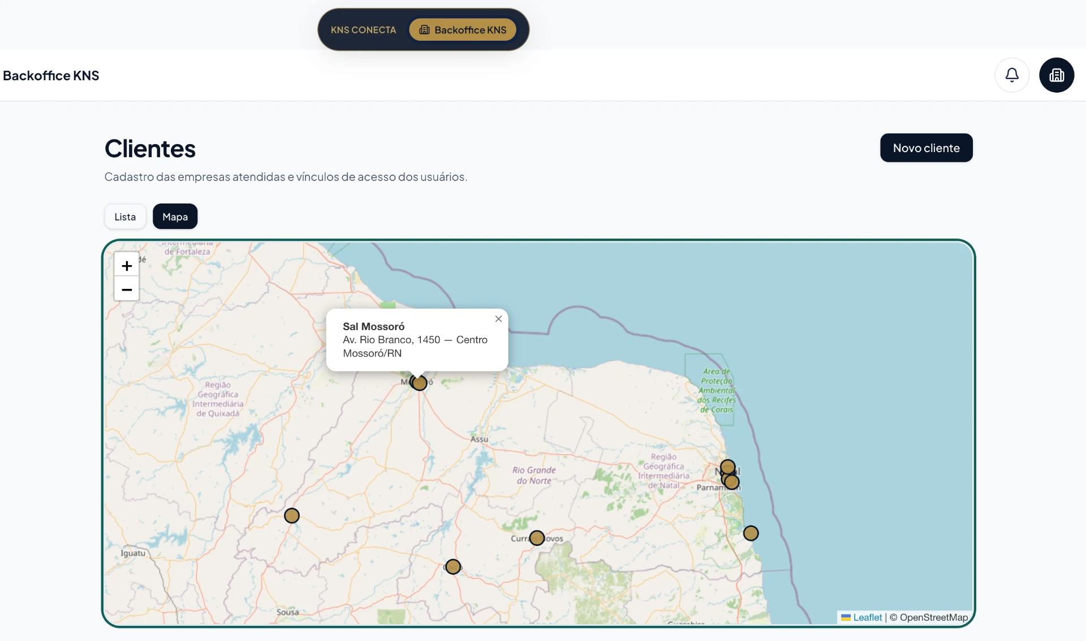Viewport: 1086px width, 641px height.
Task: Open the notifications bell
Action: click(x=1012, y=75)
